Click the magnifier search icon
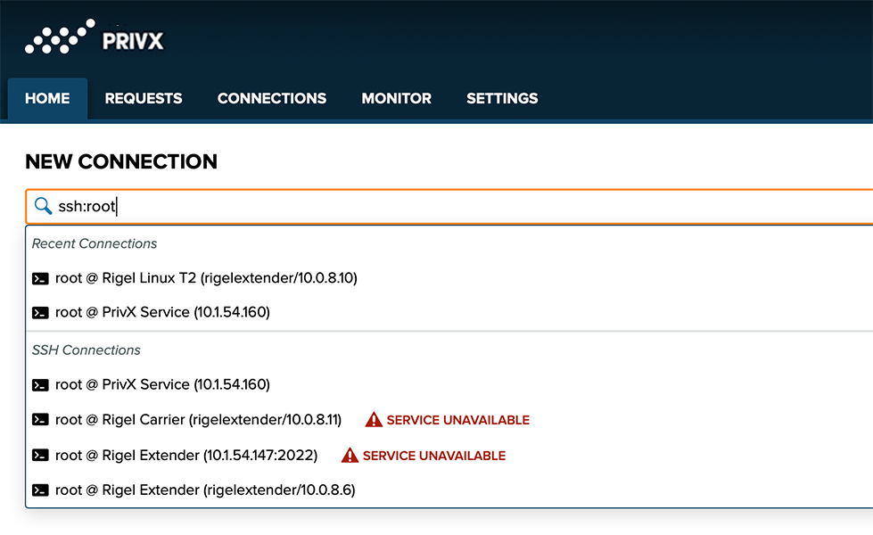Screen dimensions: 873x535 43,206
